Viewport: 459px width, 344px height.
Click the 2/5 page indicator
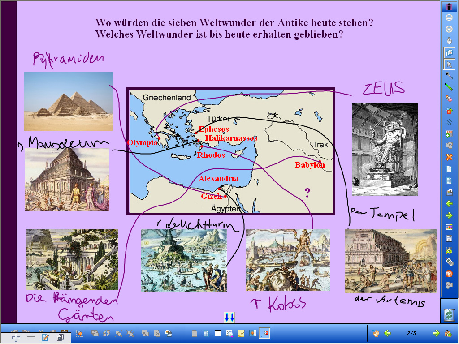pos(411,333)
